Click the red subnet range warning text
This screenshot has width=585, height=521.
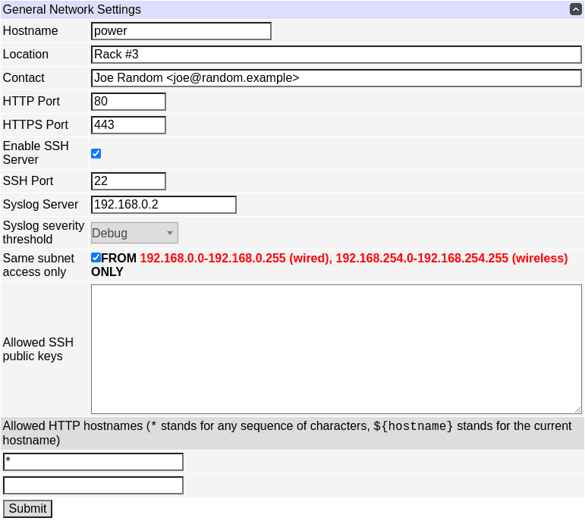pyautogui.click(x=354, y=259)
